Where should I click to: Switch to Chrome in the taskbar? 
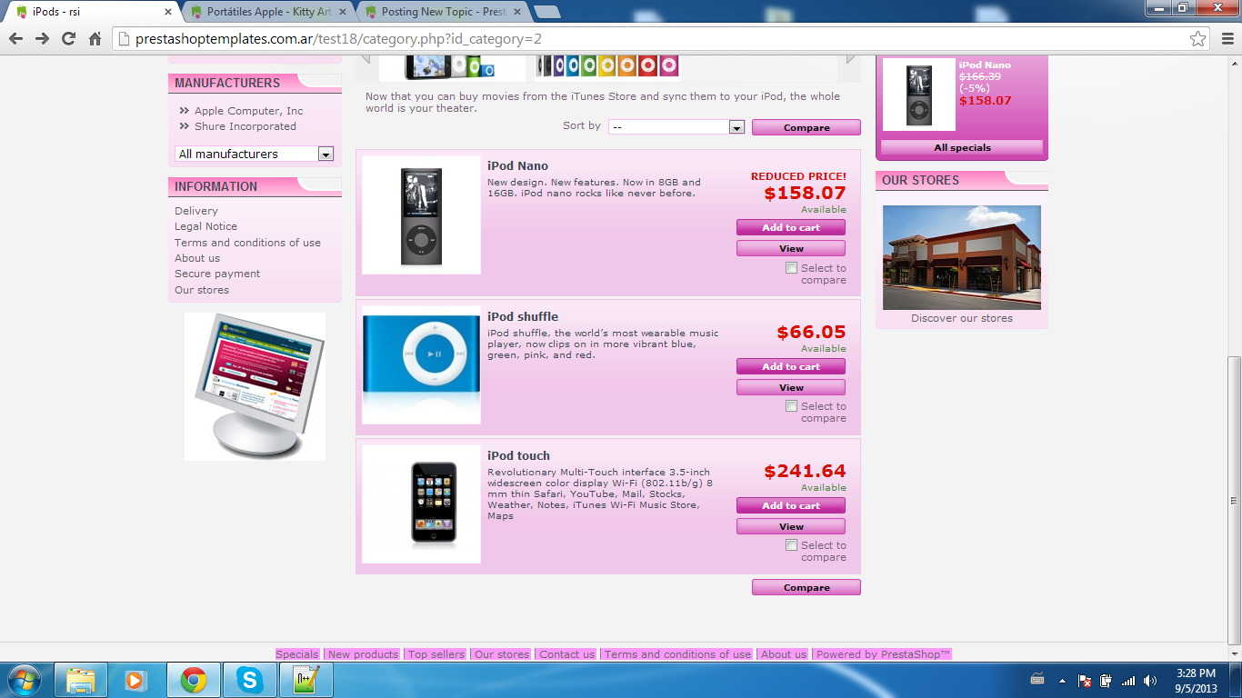tap(193, 680)
